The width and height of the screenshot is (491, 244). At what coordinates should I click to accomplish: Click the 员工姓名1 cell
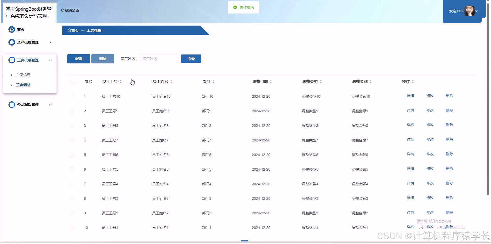pos(160,228)
